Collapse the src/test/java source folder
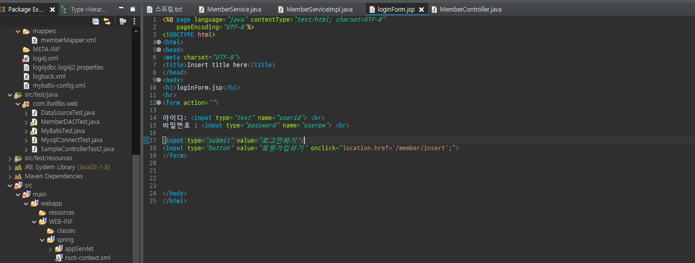695x263 pixels. tap(10, 95)
